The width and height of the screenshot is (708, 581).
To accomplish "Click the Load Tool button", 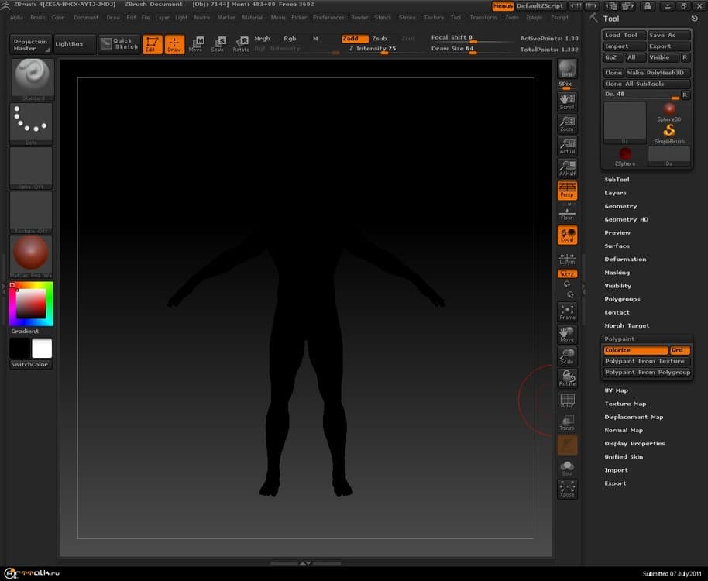I will click(624, 36).
